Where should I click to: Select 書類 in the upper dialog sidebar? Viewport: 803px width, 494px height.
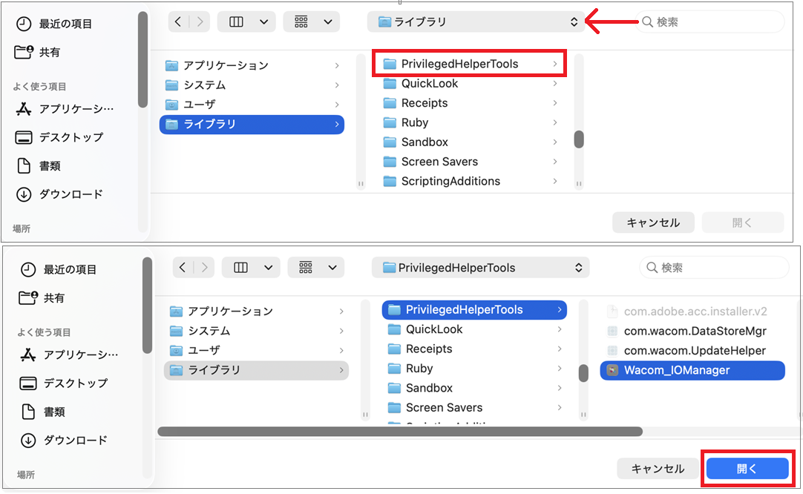pos(39,166)
